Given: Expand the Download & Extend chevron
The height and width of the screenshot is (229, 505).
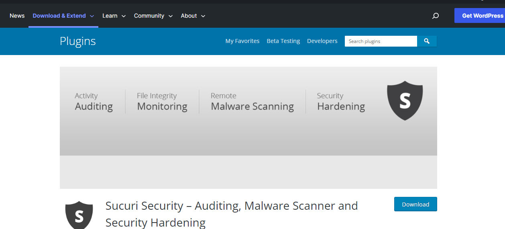Looking at the screenshot, I should click(x=92, y=16).
